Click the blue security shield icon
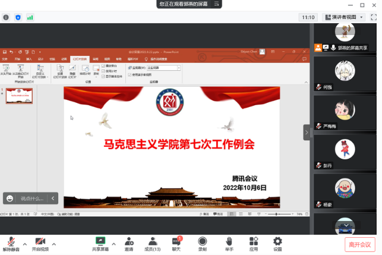Screen dimensions: 382x255 [18, 17]
